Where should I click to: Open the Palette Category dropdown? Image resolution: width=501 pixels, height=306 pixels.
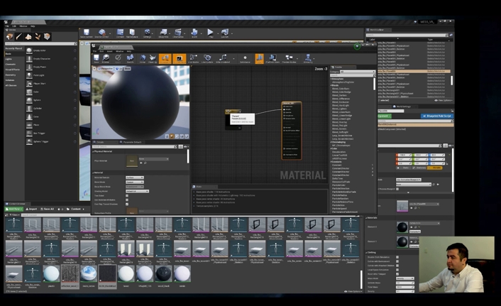357,72
